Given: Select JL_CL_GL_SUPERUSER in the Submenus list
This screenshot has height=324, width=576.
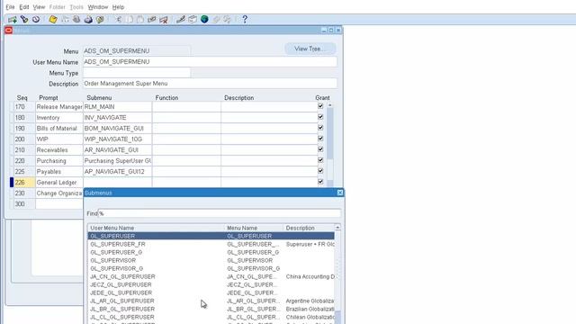Looking at the screenshot, I should pyautogui.click(x=211, y=317).
